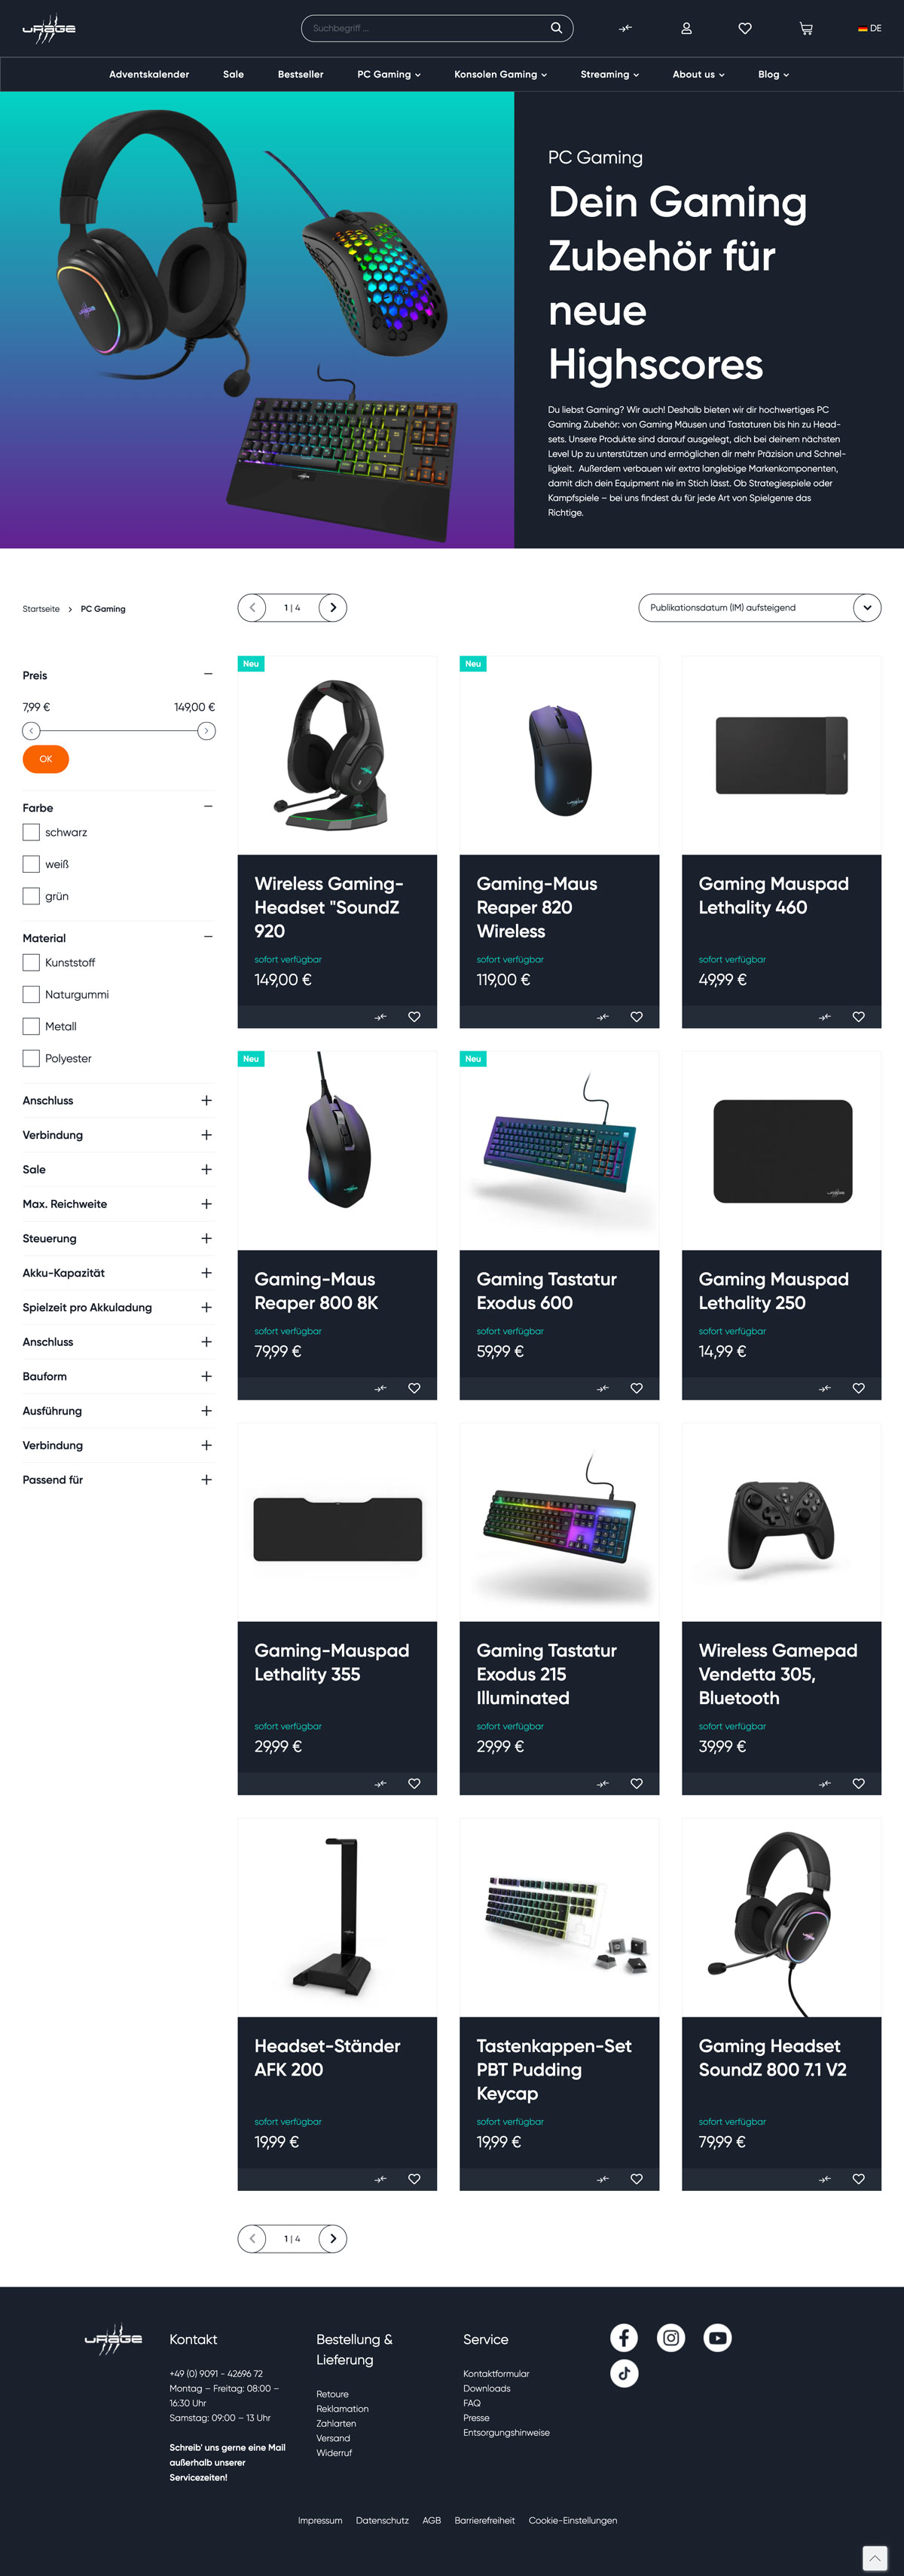Add Gaming-Maus Reaper 820 Wireless to wishlist
904x2576 pixels.
point(636,1017)
